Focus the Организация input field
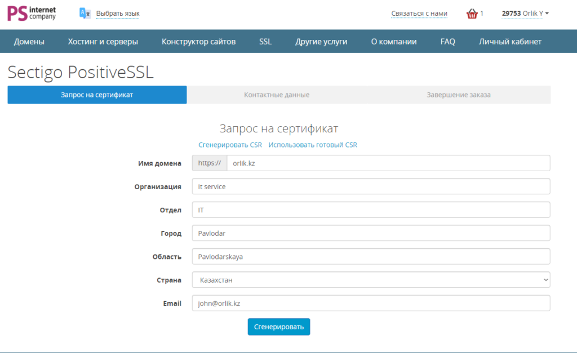Screen dimensions: 577x353 click(371, 186)
